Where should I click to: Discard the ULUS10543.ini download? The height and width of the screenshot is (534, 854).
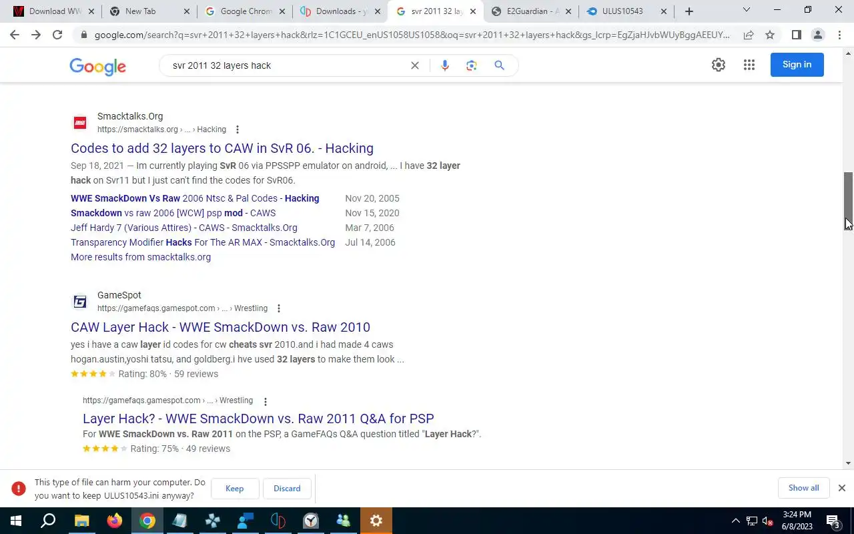[287, 489]
